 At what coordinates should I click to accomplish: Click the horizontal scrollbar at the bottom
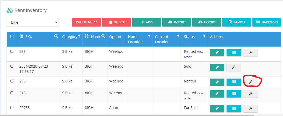coord(127,115)
